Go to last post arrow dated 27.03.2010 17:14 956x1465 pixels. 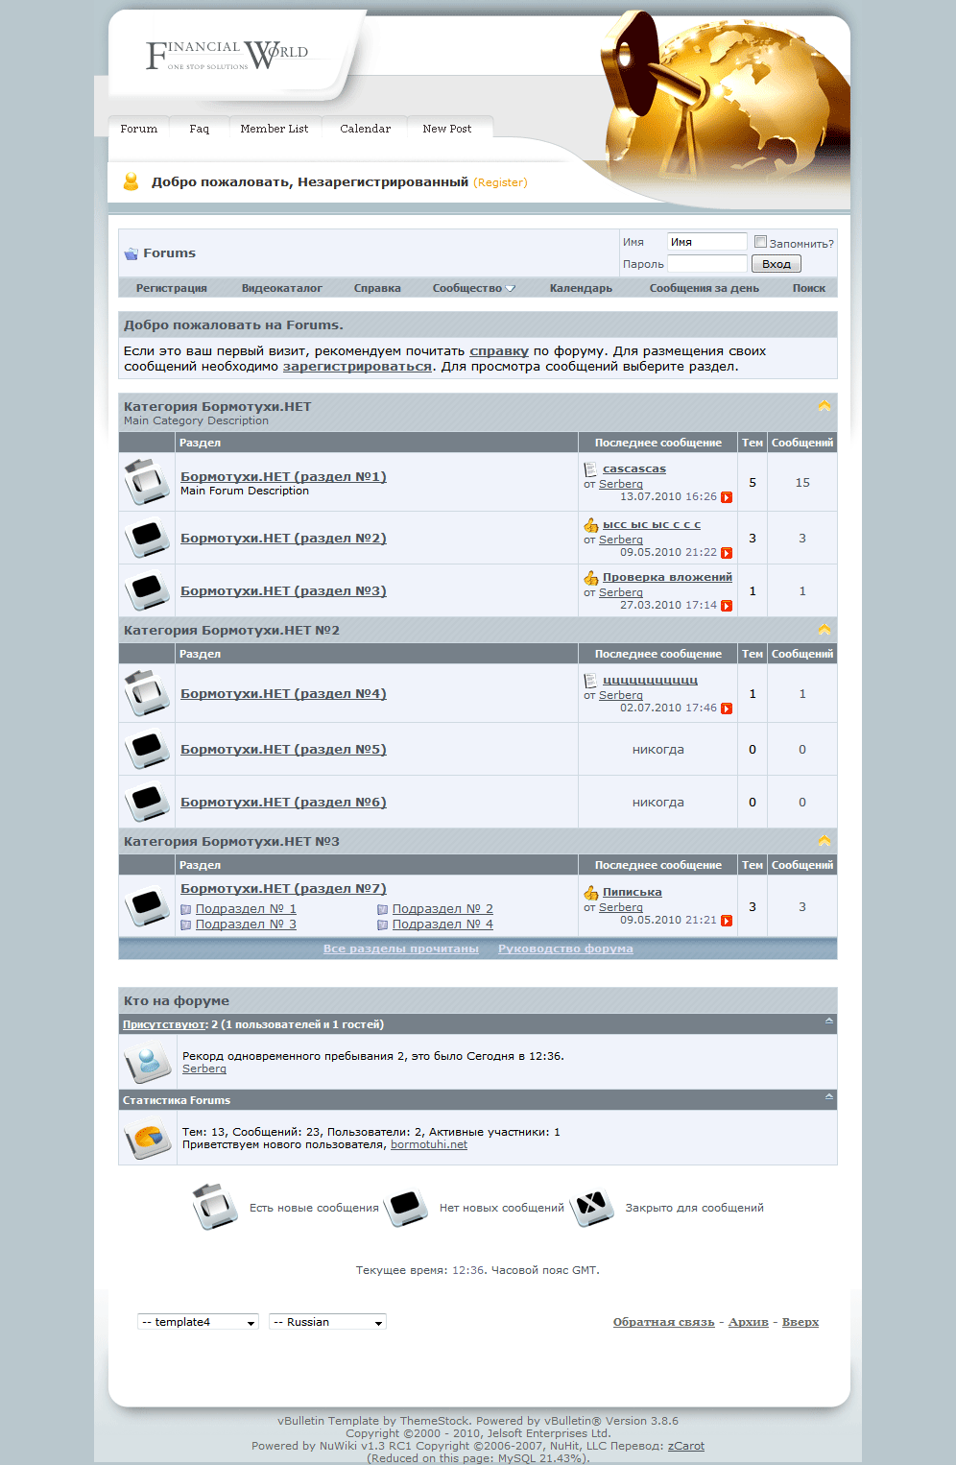727,606
